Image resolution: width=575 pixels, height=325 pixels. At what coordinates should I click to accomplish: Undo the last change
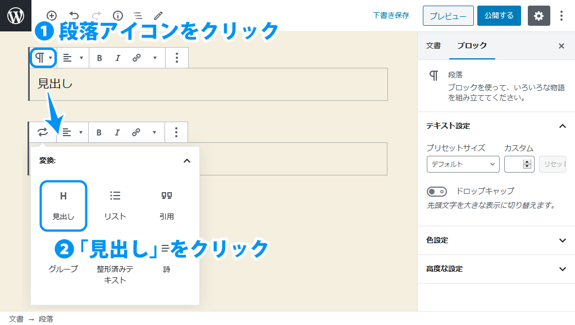click(74, 15)
